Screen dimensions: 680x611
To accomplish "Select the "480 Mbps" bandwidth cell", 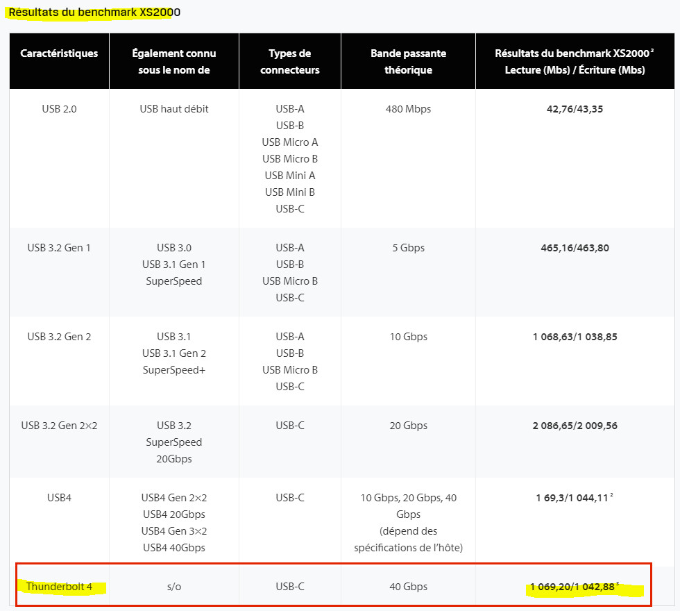I will coord(408,109).
